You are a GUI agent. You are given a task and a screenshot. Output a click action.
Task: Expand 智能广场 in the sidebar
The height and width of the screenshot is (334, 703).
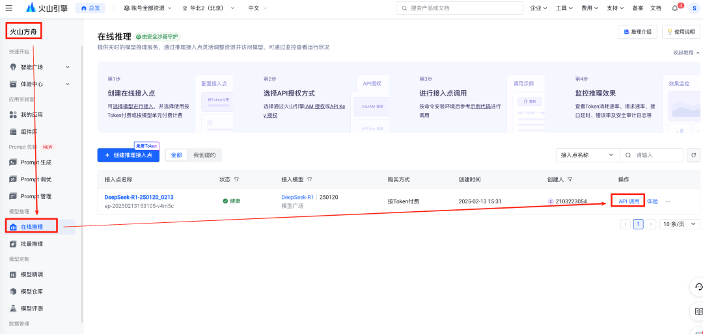(40, 67)
